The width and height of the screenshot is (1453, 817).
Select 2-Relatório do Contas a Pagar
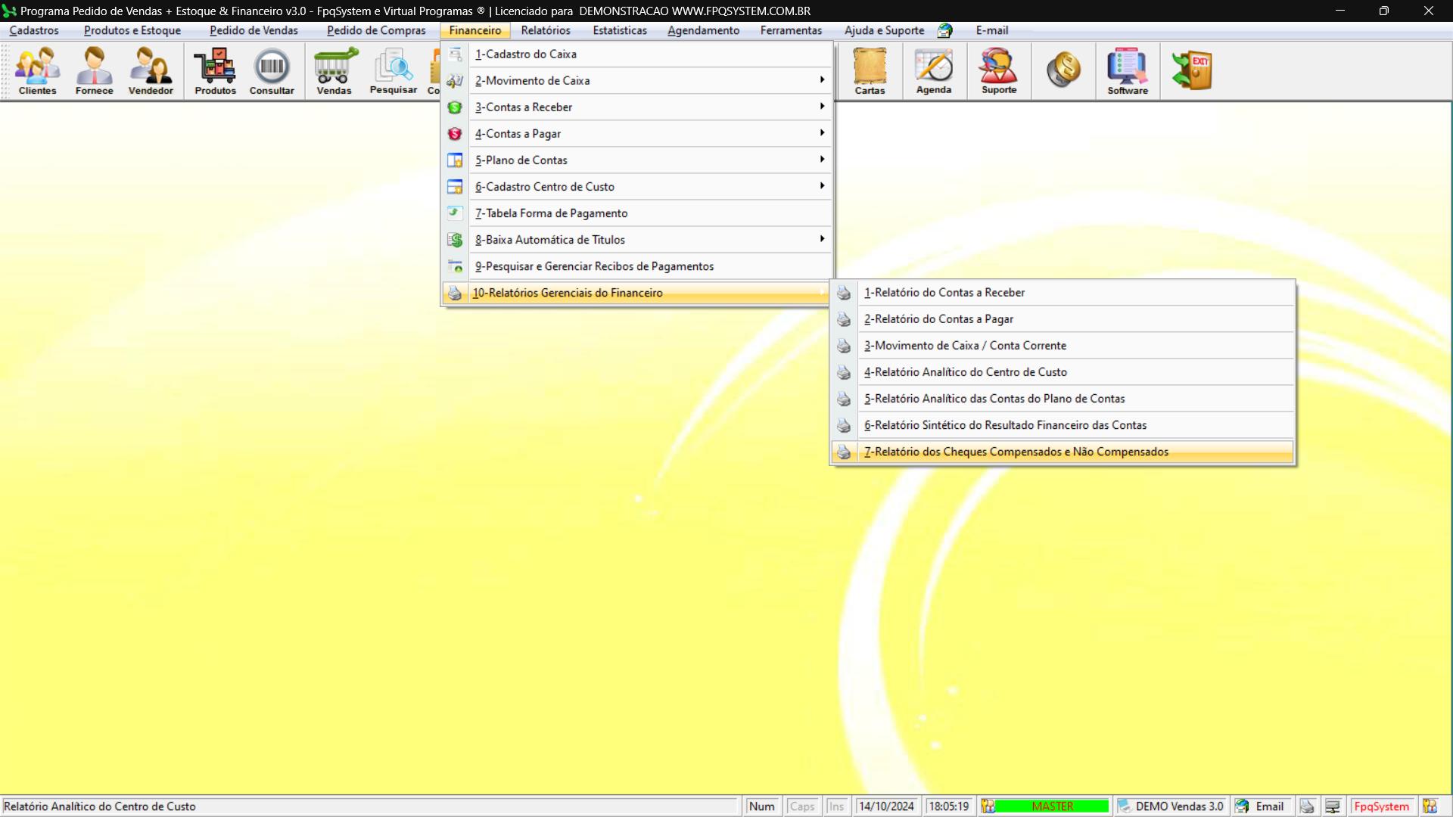pyautogui.click(x=1063, y=319)
